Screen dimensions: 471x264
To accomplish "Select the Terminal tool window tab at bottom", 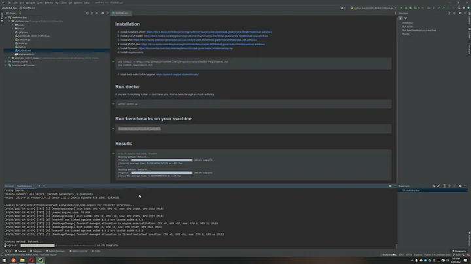I will click(20, 251).
